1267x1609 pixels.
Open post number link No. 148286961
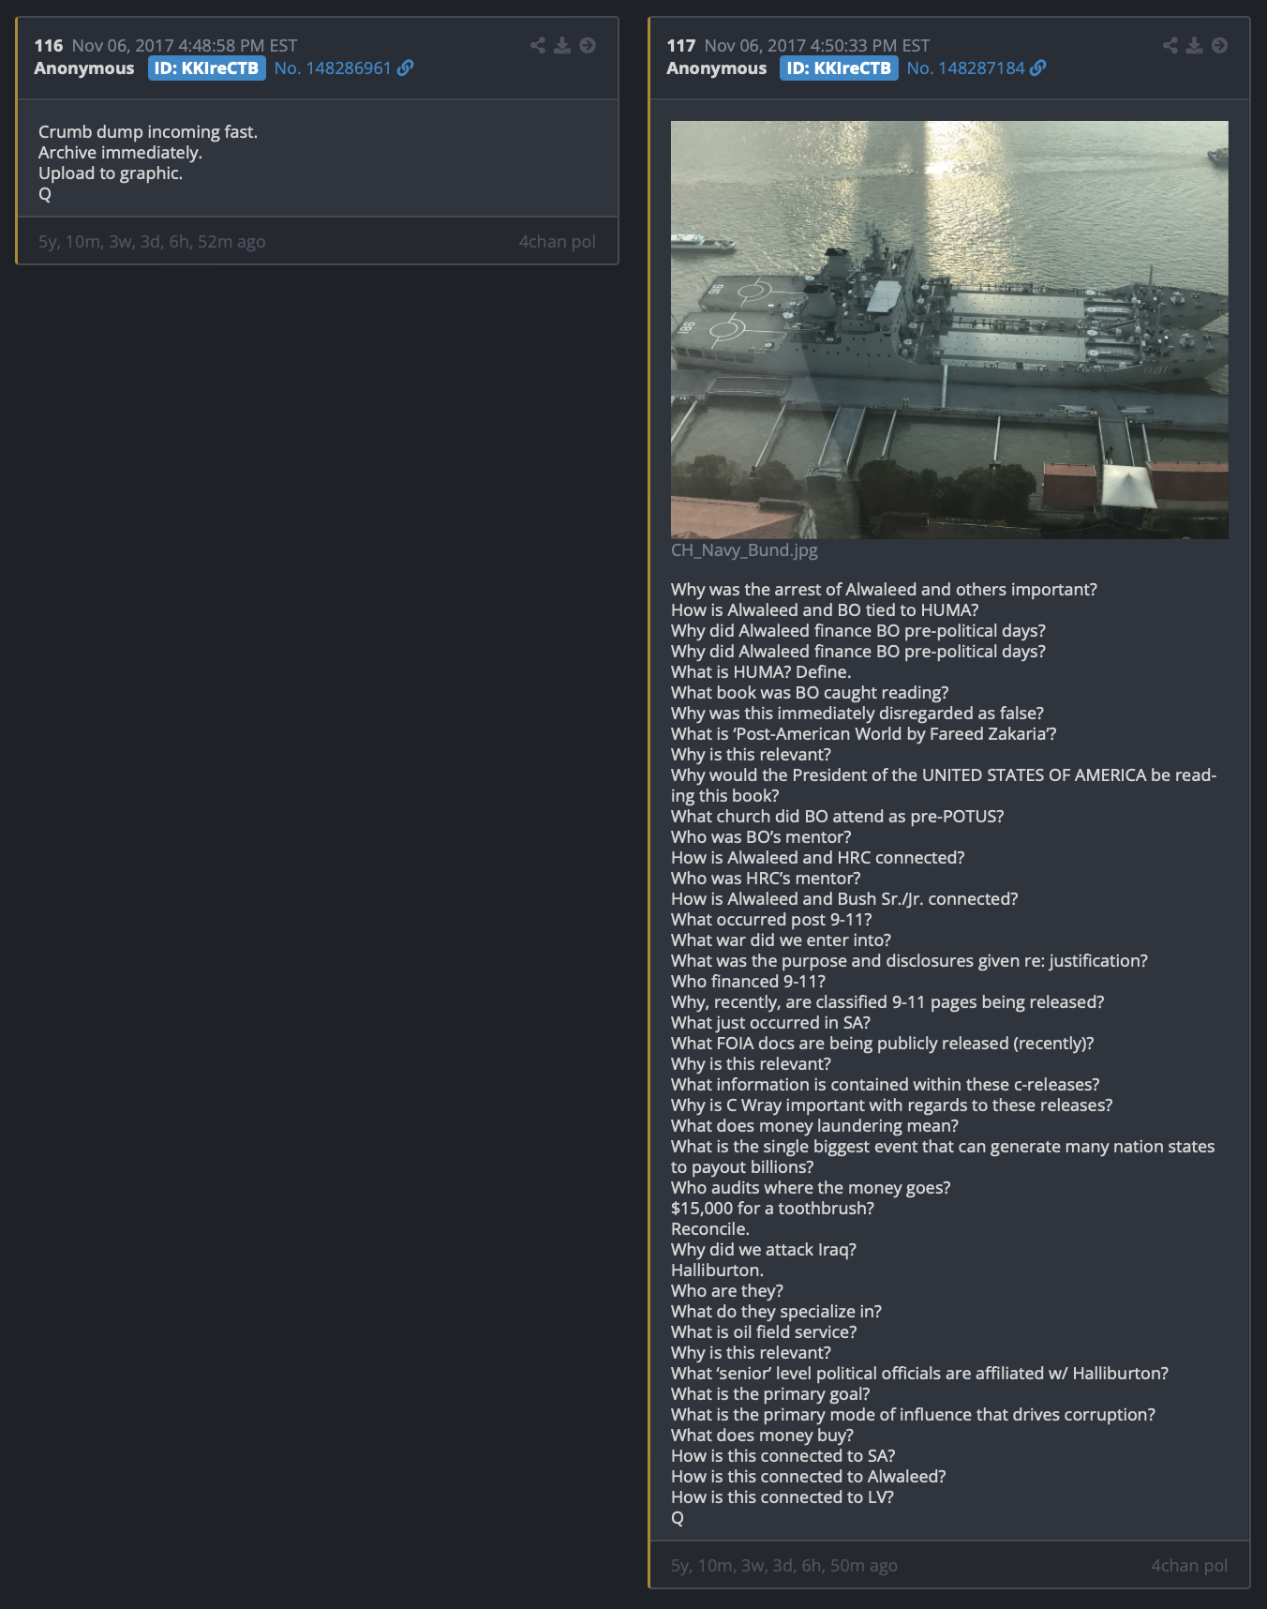coord(333,68)
